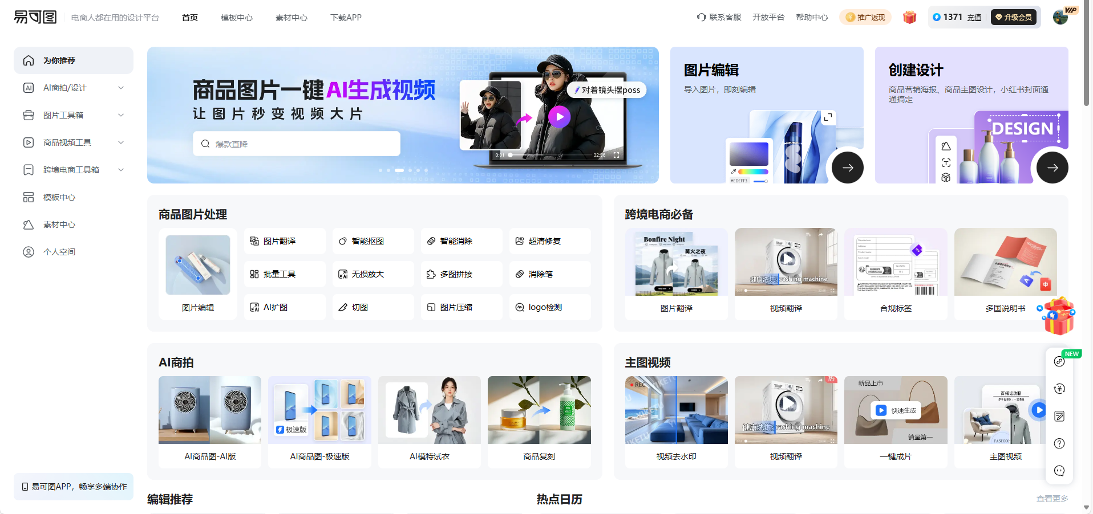Expand the AI商拍/设计 sidebar menu
The height and width of the screenshot is (514, 1093).
click(74, 88)
